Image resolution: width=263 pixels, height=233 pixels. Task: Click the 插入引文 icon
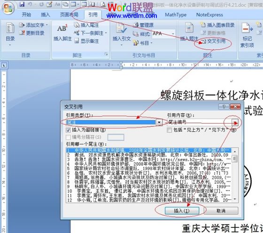pyautogui.click(x=122, y=28)
